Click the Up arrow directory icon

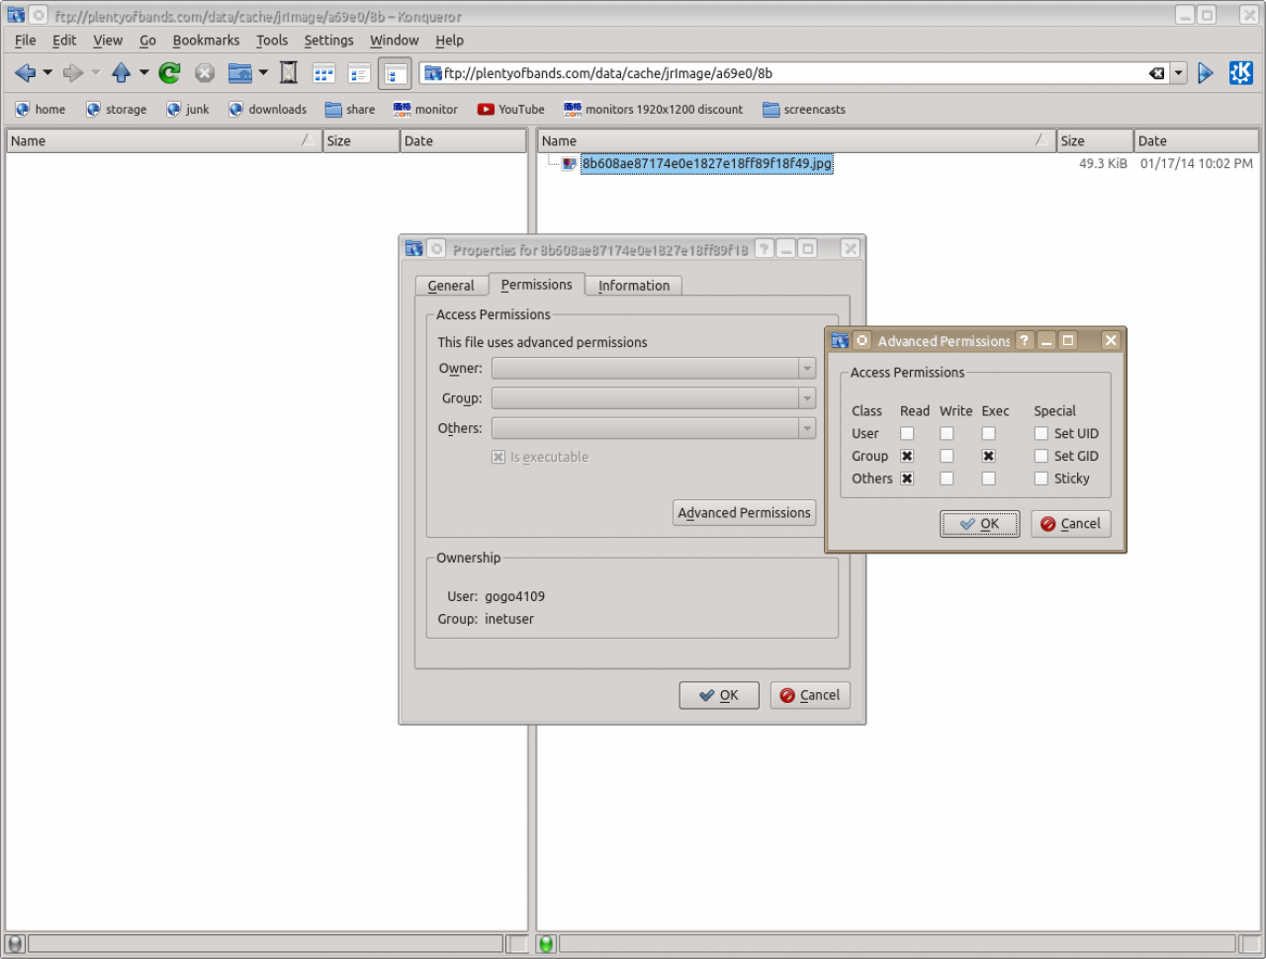pyautogui.click(x=121, y=73)
